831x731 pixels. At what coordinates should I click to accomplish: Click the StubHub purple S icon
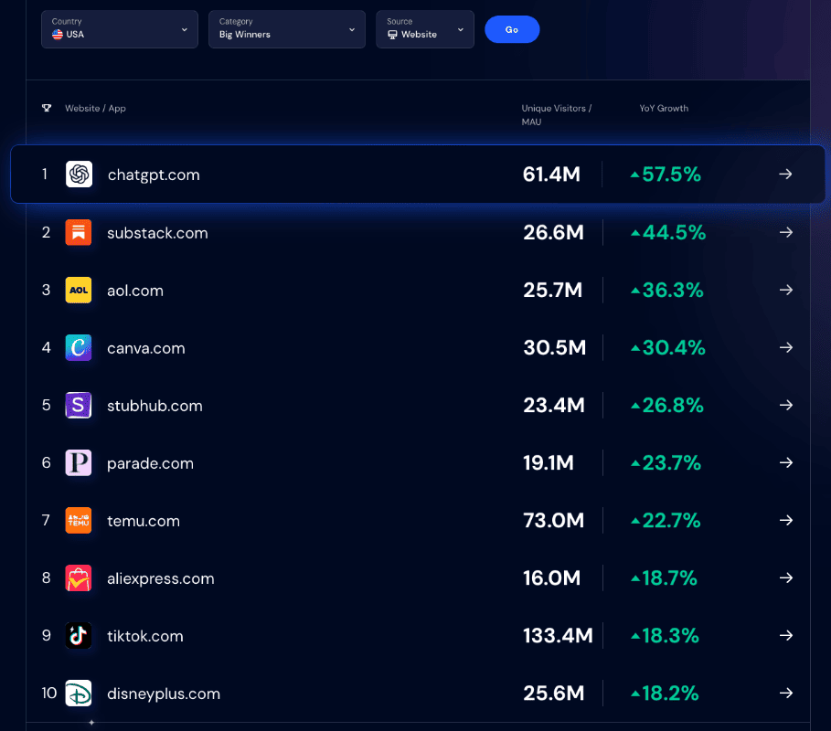[x=79, y=406]
